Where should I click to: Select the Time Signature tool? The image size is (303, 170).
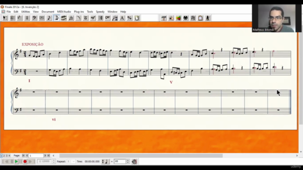(x=27, y=18)
